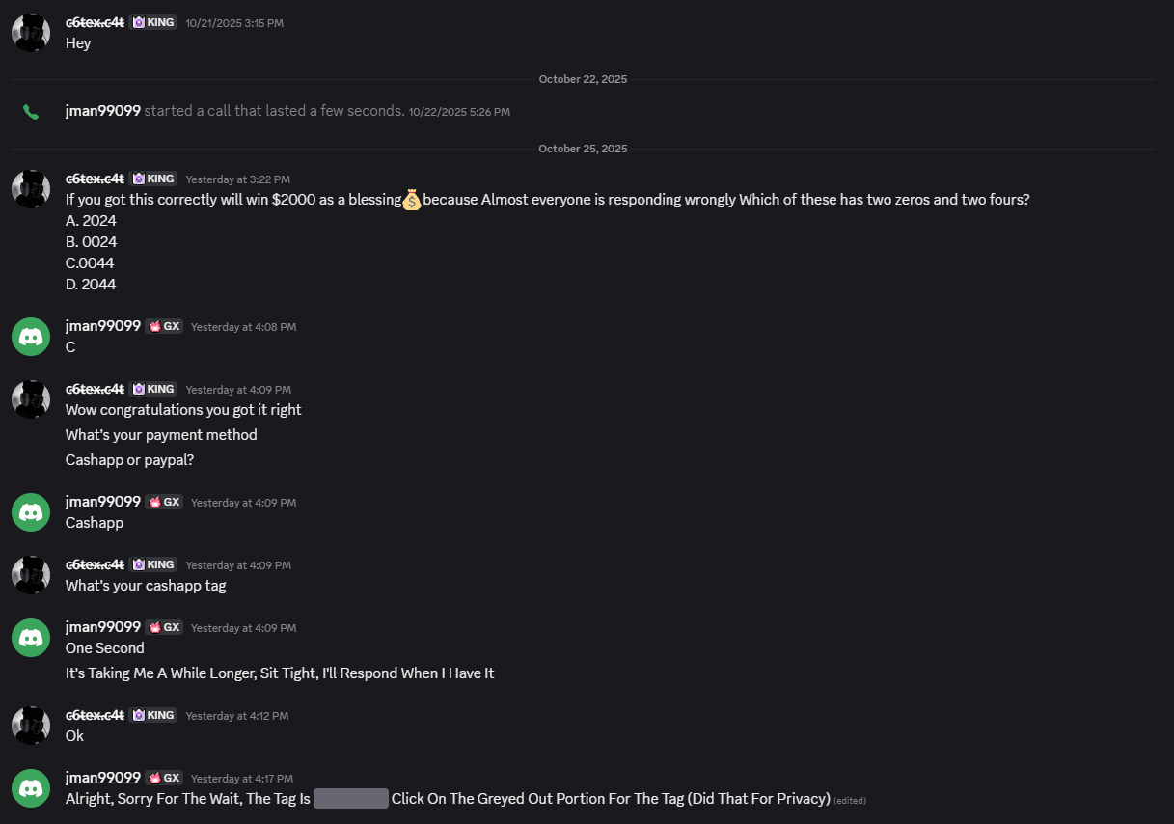
Task: Click jman99099 username in the call notice
Action: tap(102, 111)
